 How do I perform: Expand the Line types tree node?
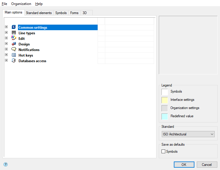click(6, 33)
